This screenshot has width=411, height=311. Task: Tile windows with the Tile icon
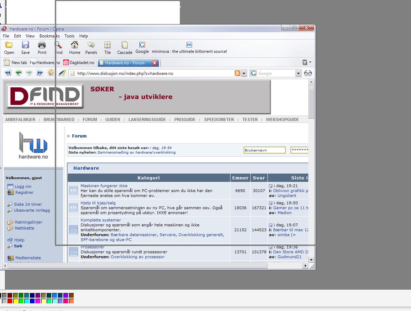point(108,45)
